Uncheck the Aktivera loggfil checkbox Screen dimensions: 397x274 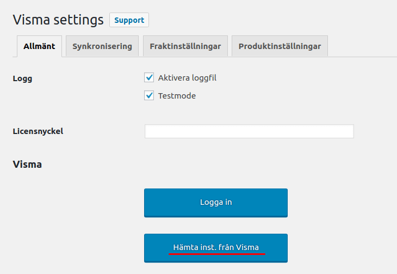click(149, 78)
